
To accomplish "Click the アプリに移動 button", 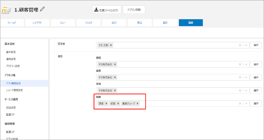I will [134, 9].
